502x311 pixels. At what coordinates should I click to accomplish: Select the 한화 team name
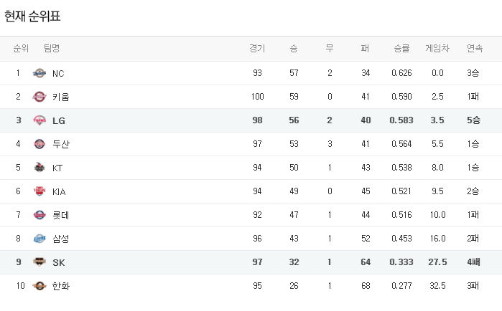pyautogui.click(x=61, y=286)
